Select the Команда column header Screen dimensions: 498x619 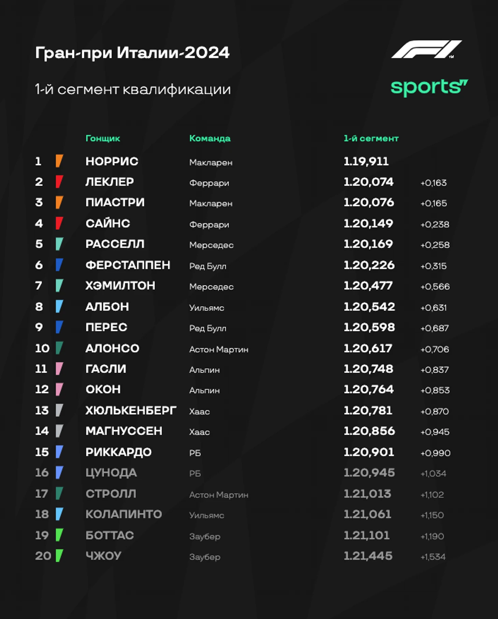click(210, 138)
